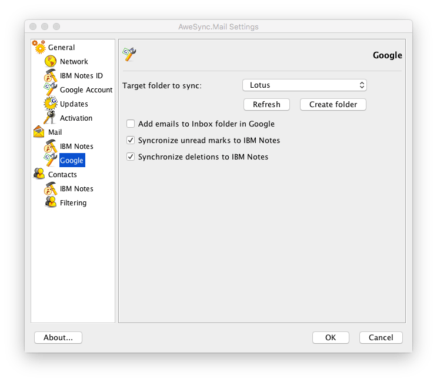Click the Filtering icon under Contacts
Viewport: 437px width, 382px height.
(x=51, y=202)
